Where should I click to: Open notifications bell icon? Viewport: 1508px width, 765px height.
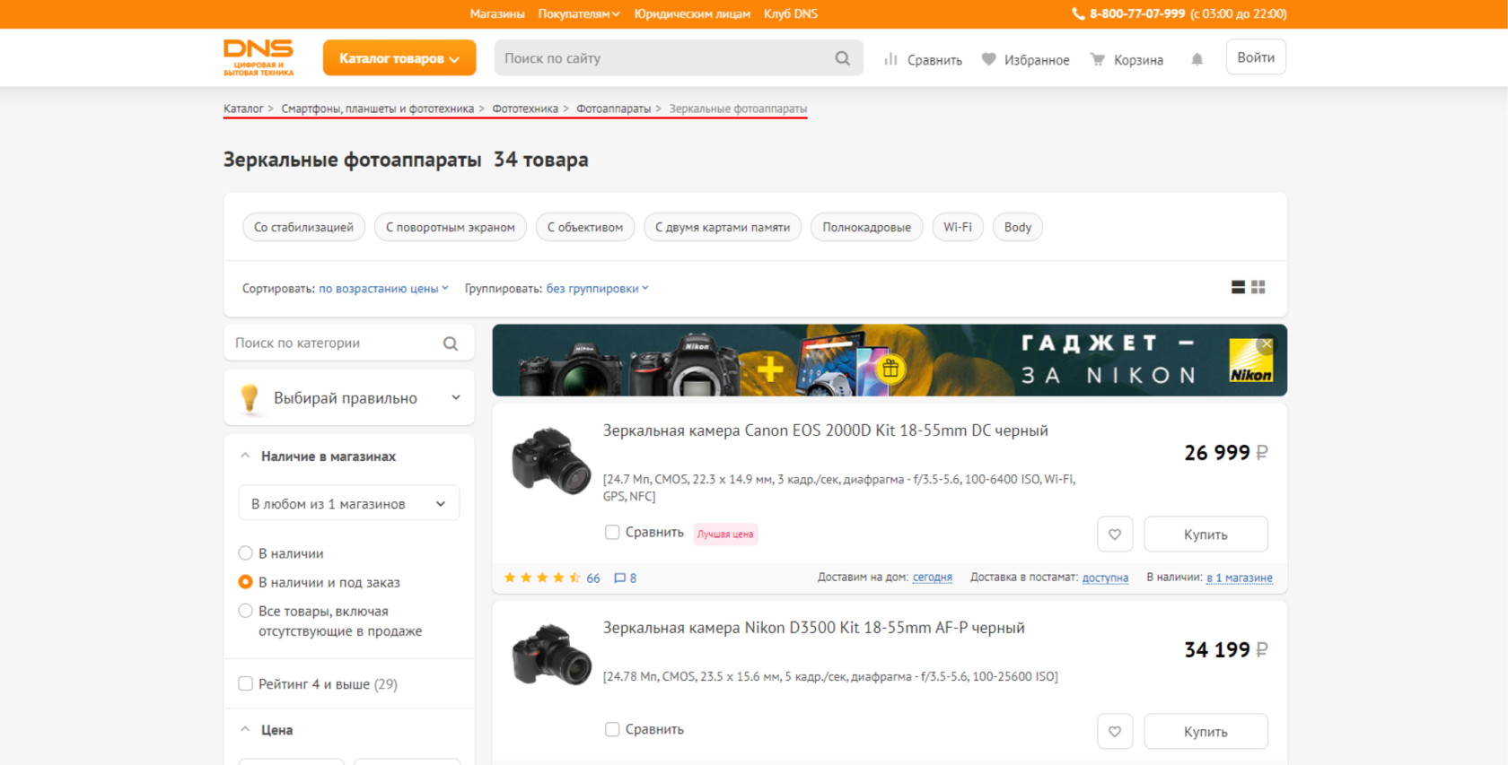click(x=1197, y=59)
